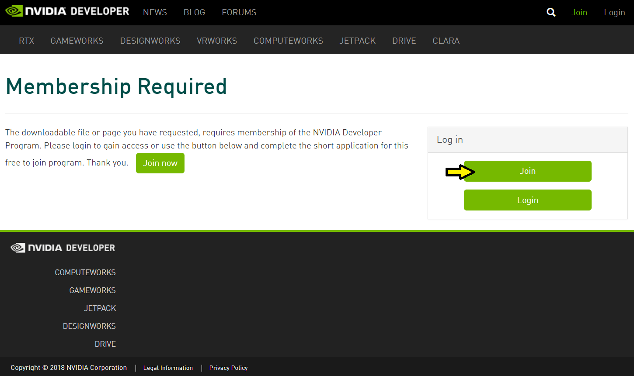Click the NVIDIA Developer logo in footer

click(63, 248)
